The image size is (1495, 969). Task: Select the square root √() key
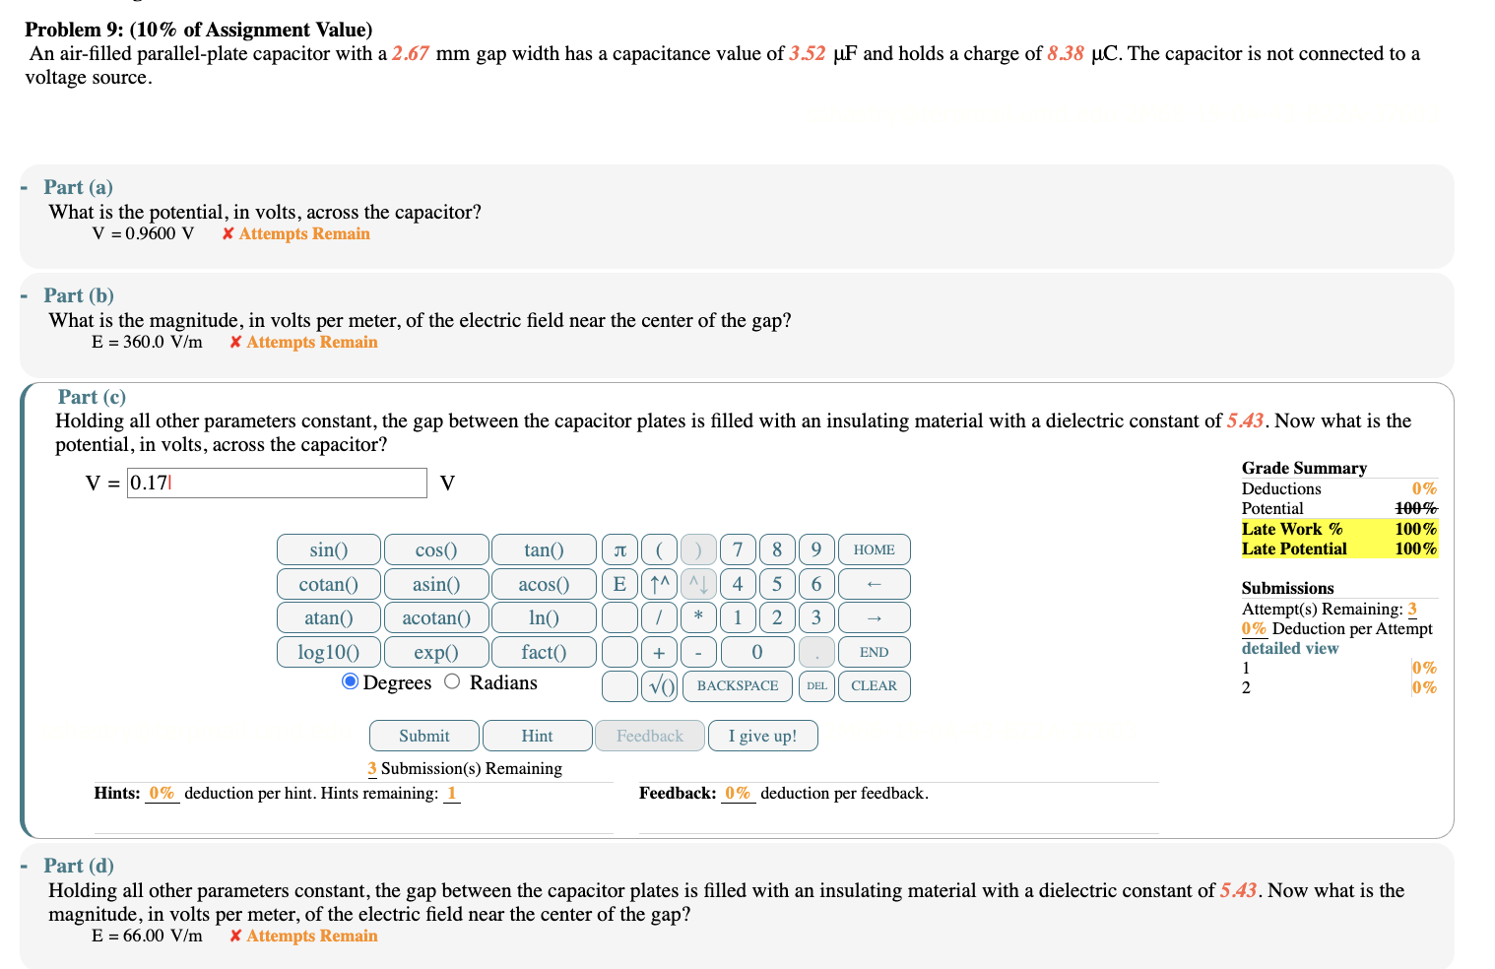tap(659, 685)
